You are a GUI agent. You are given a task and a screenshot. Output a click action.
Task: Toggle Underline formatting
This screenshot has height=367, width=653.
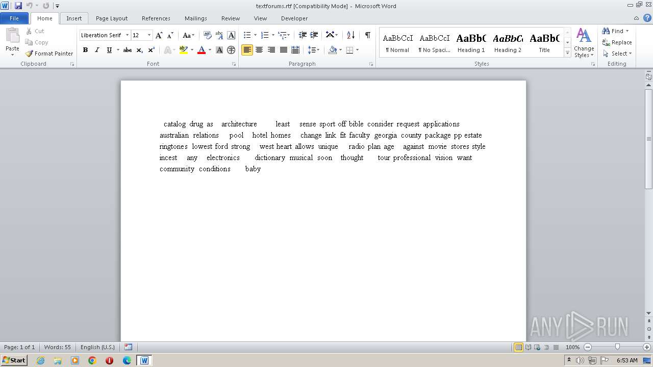[x=109, y=50]
